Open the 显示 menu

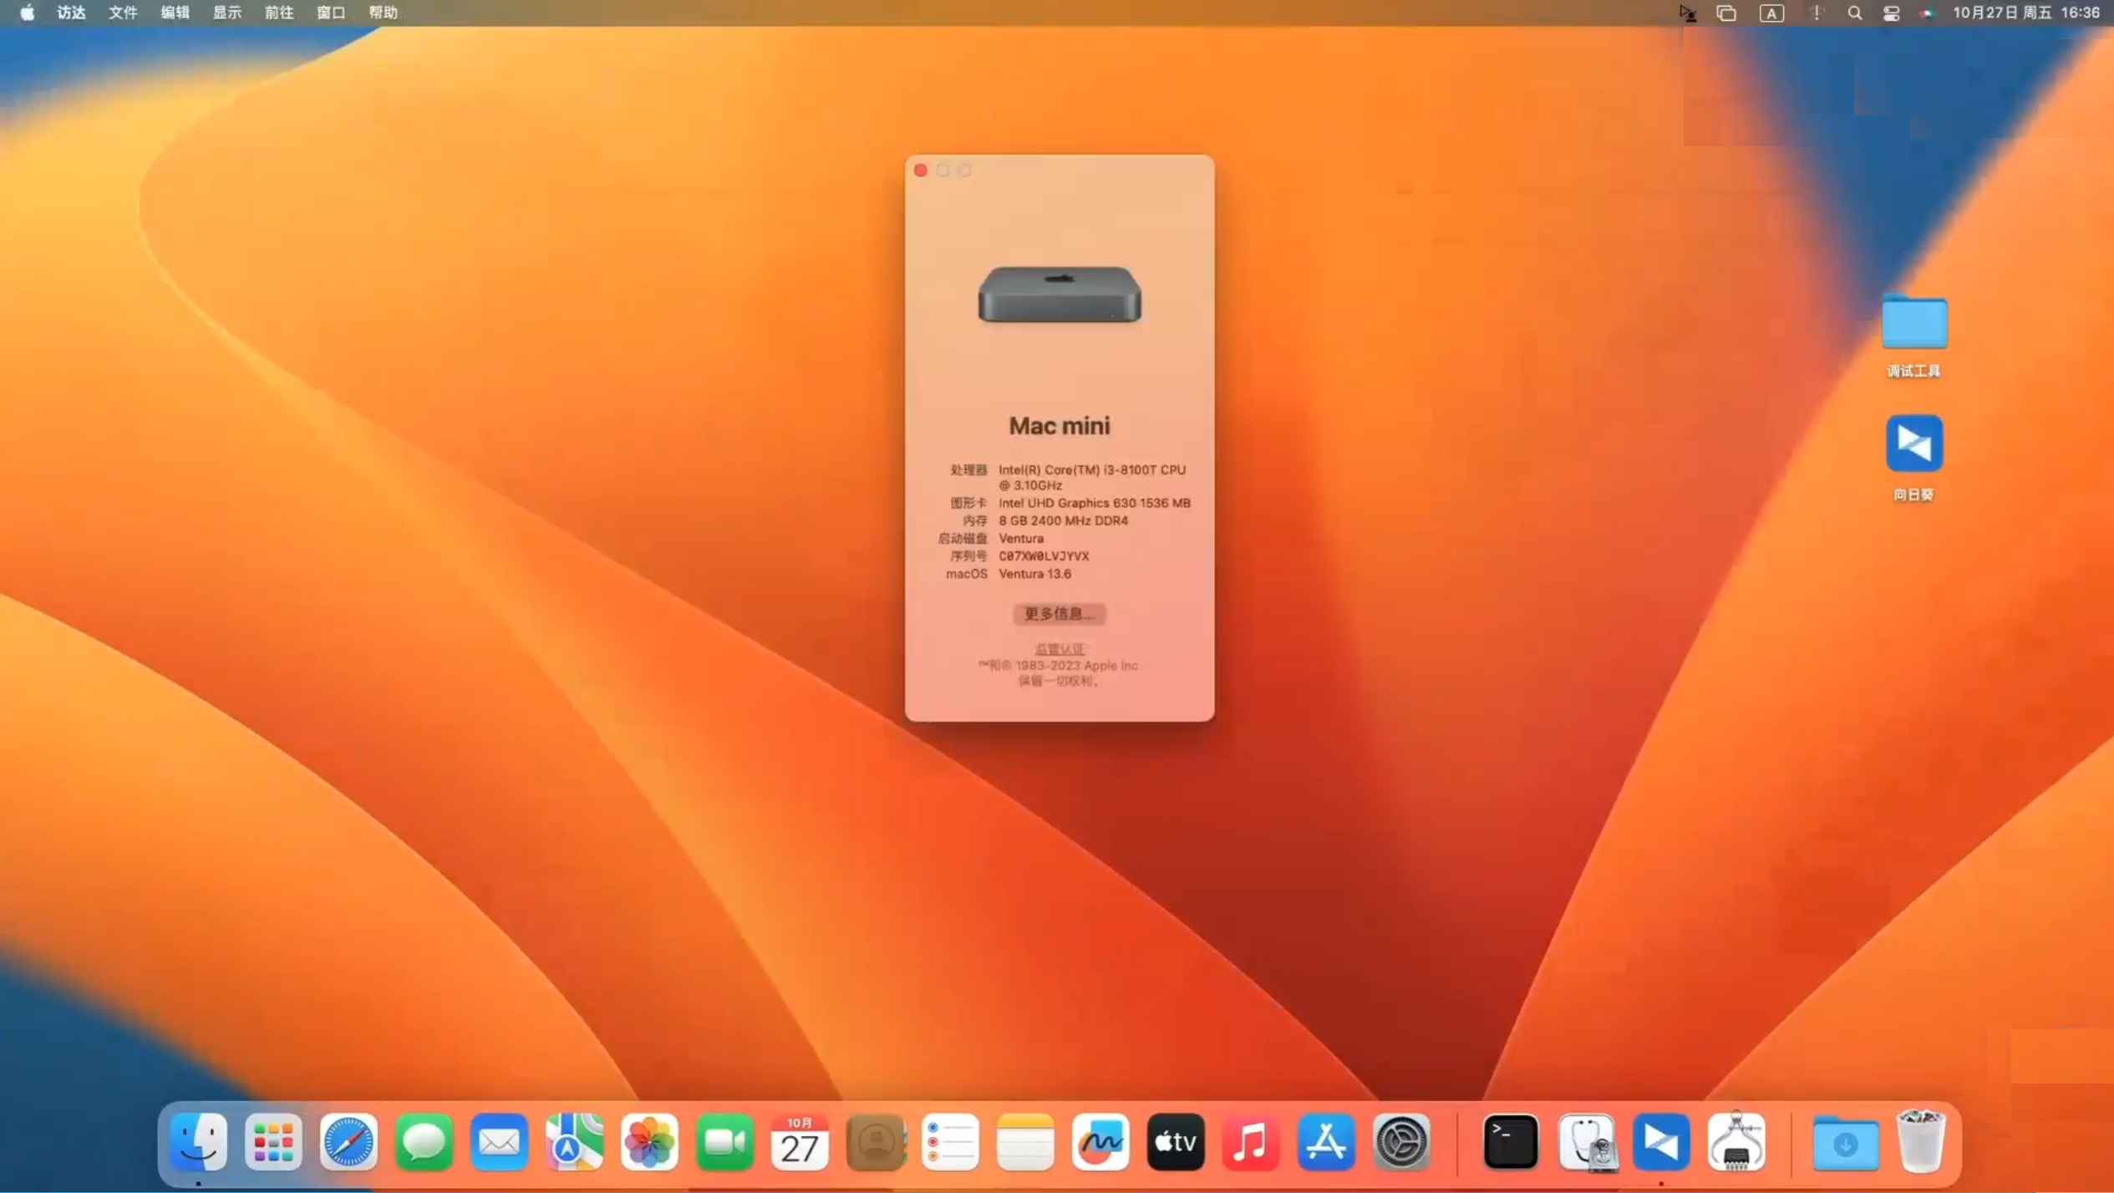tap(226, 13)
